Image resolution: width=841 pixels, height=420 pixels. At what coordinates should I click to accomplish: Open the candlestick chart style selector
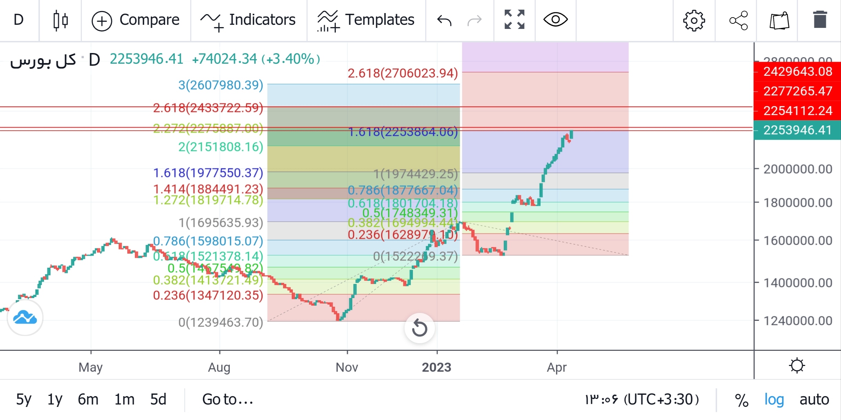tap(59, 20)
